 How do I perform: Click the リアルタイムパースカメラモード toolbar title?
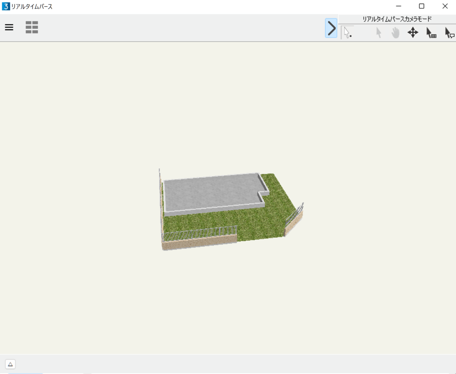coord(397,19)
